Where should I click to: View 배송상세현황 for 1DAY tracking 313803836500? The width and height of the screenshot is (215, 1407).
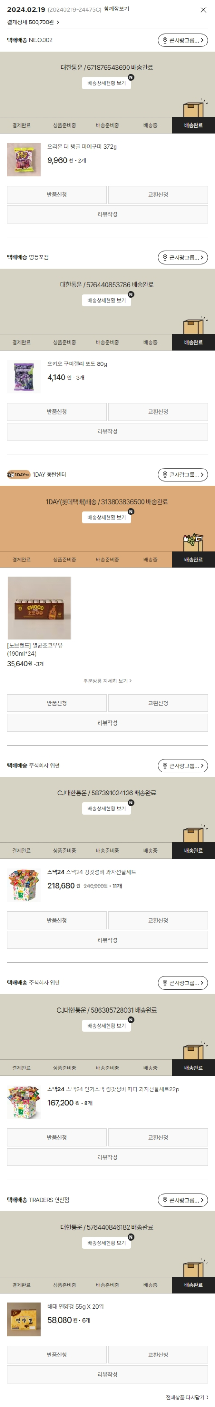(x=107, y=517)
